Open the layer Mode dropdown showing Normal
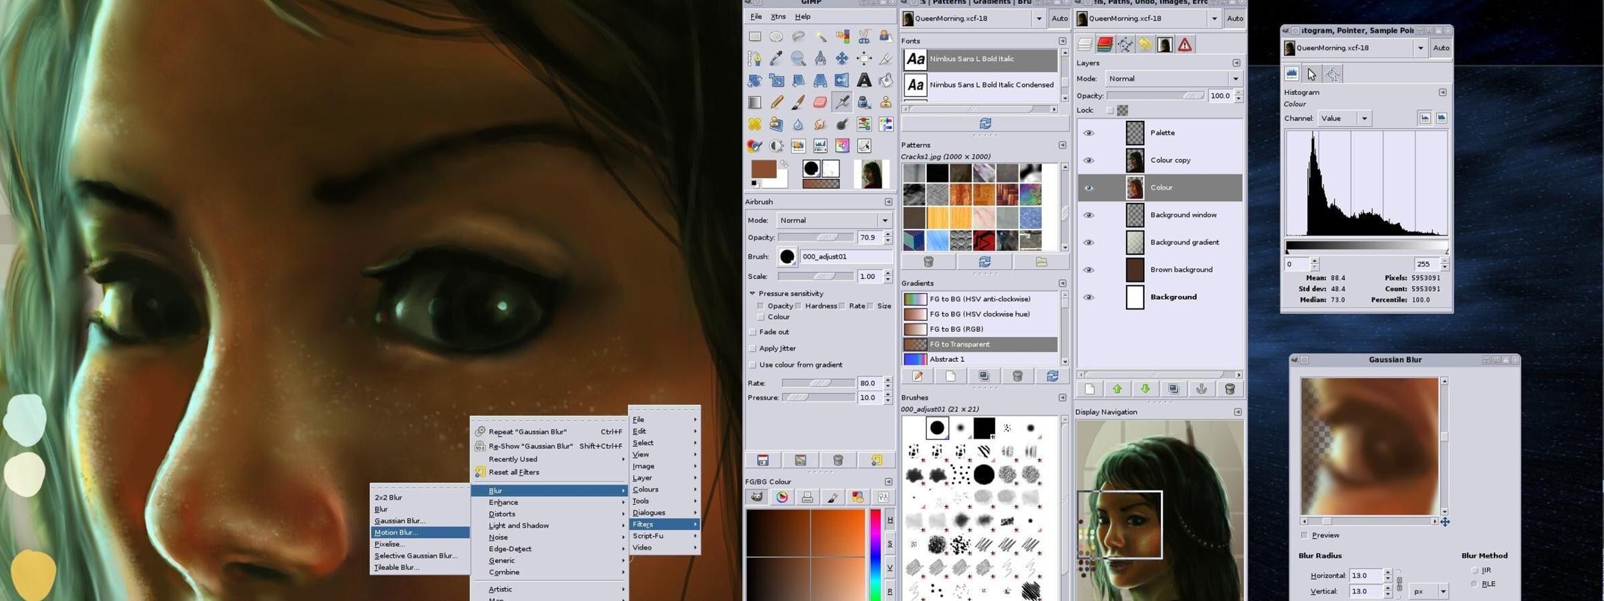This screenshot has height=601, width=1604. (1173, 78)
